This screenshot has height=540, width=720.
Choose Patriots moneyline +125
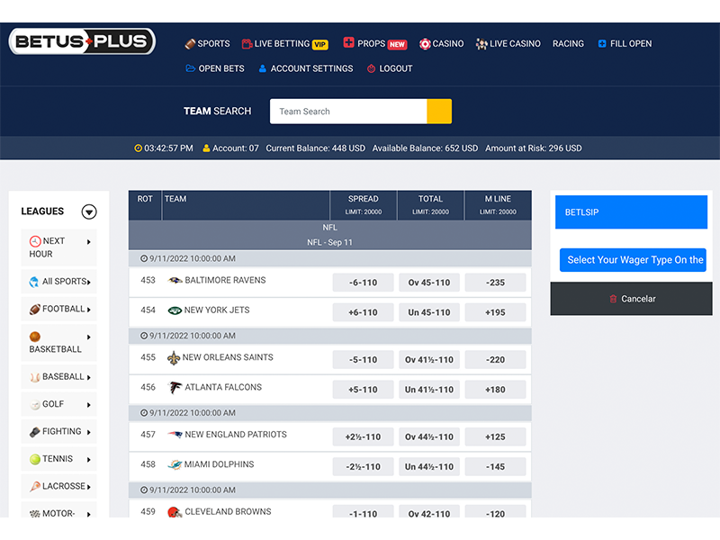tap(496, 437)
